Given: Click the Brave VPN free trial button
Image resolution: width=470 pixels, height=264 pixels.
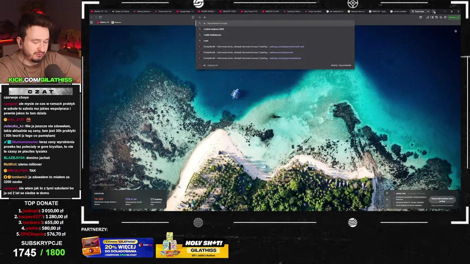Looking at the screenshot, I should pos(442,200).
